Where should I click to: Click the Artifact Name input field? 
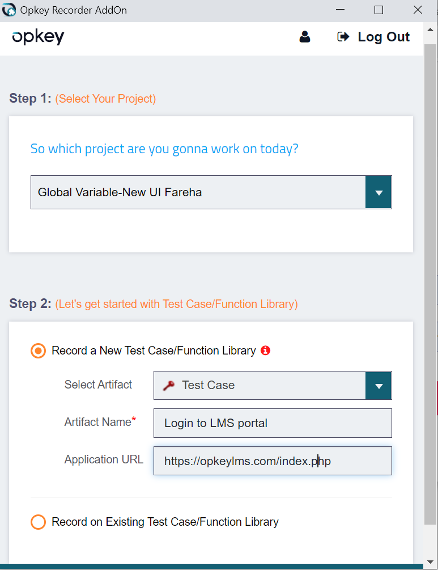(272, 423)
